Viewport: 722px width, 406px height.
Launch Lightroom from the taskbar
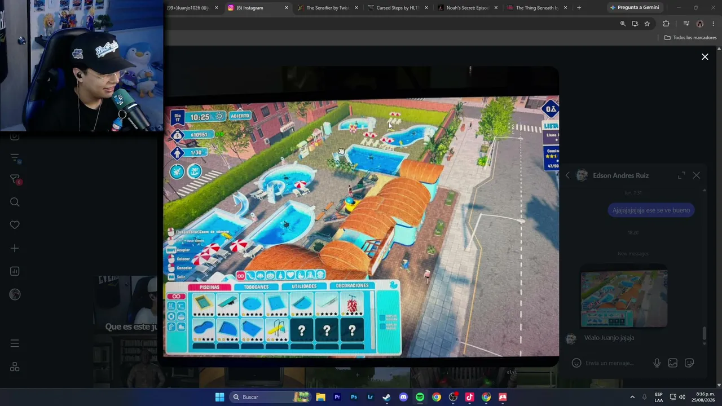[x=370, y=397]
